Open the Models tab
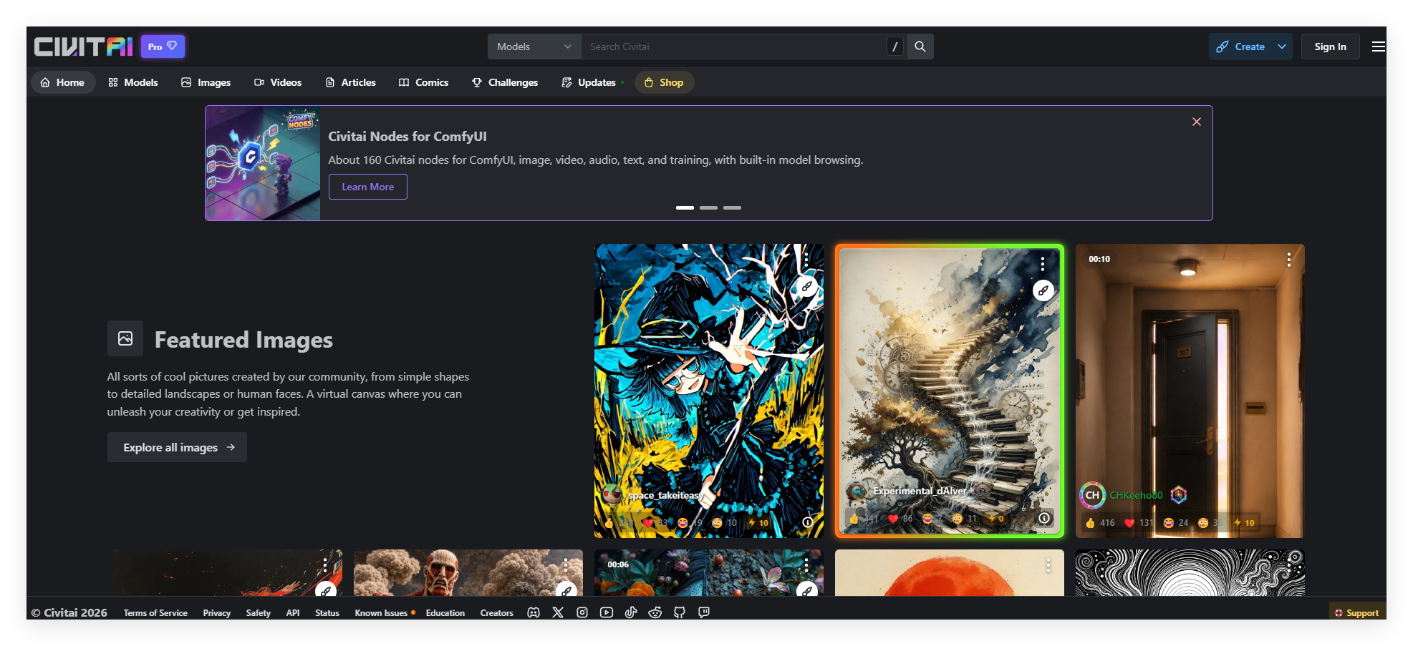Image resolution: width=1413 pixels, height=646 pixels. [x=133, y=82]
